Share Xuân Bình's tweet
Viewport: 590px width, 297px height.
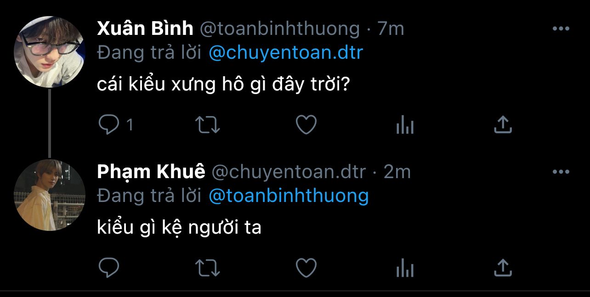[x=503, y=125]
